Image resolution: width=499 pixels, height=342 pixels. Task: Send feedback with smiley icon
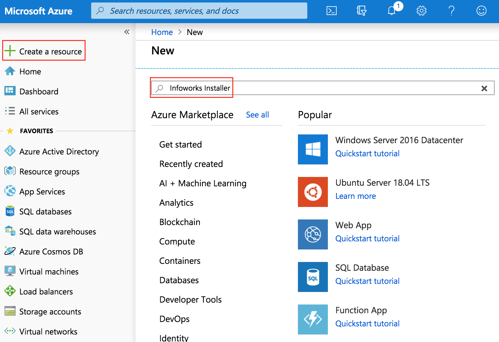pos(482,11)
